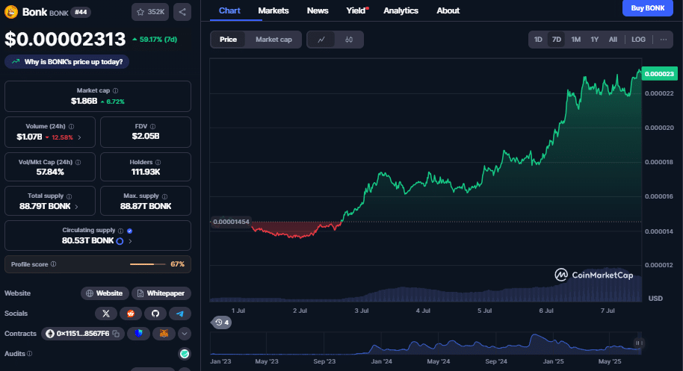Select the Market cap chart toggle

pos(273,40)
